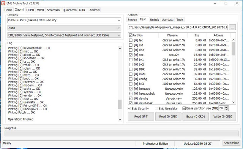The width and height of the screenshot is (243, 149).
Task: Switch to the Qualcomm tab
Action: 69,10
